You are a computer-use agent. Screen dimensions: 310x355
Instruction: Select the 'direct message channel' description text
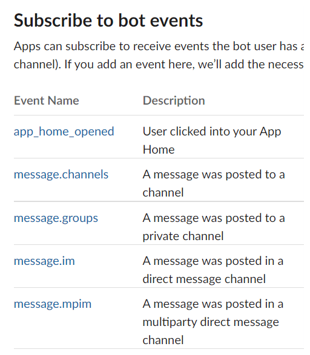pyautogui.click(x=204, y=279)
